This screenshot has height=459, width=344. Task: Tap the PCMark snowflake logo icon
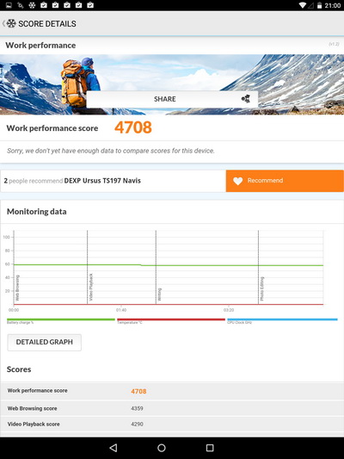point(11,23)
